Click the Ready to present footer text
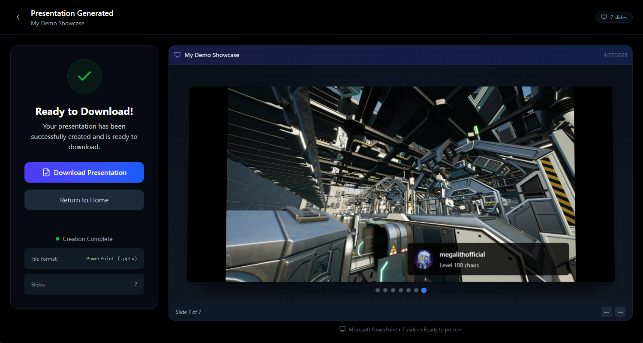Image resolution: width=643 pixels, height=343 pixels. [443, 330]
